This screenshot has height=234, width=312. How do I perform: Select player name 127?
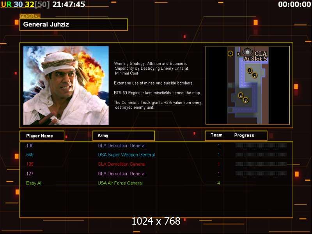[30, 174]
